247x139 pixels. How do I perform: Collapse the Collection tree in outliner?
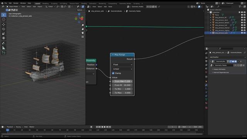(x=208, y=12)
